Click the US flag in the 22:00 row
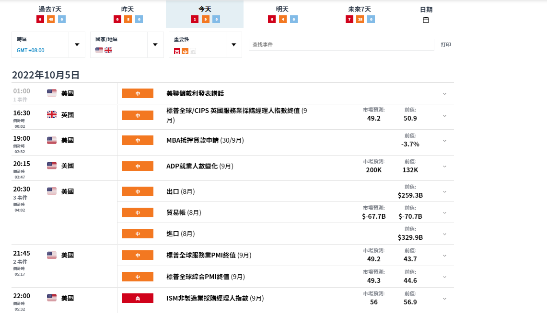The width and height of the screenshot is (547, 324). [52, 298]
